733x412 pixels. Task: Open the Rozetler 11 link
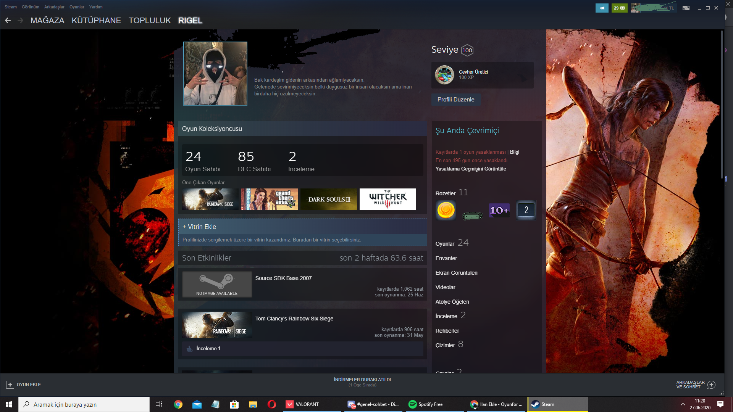pos(452,193)
